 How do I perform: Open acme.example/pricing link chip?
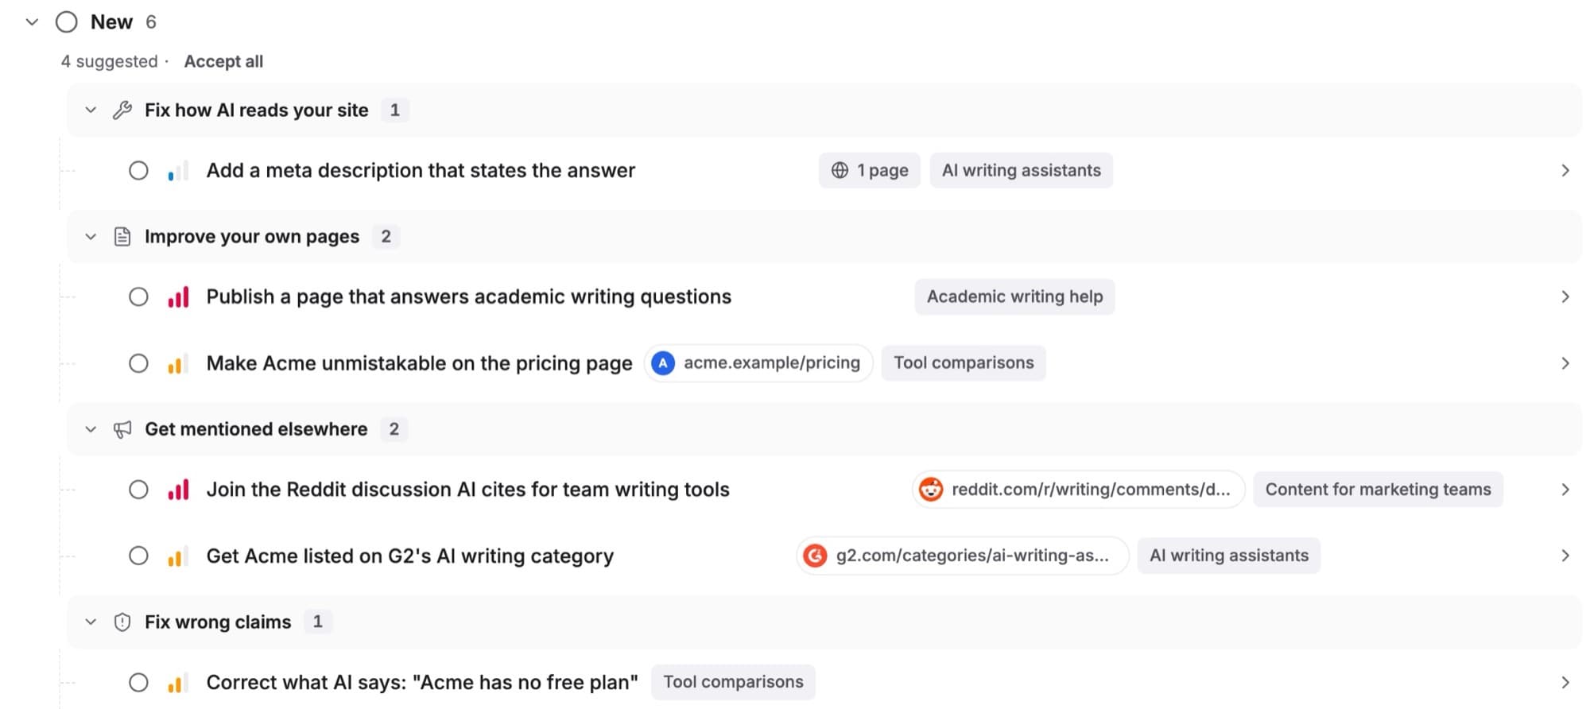click(758, 363)
